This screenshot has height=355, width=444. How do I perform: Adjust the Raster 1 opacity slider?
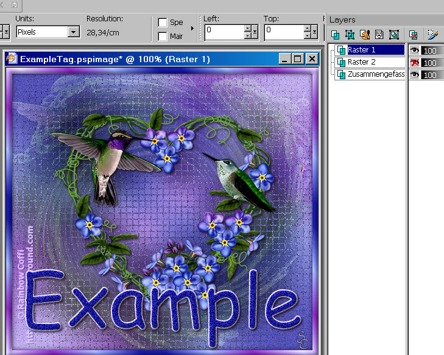(432, 51)
